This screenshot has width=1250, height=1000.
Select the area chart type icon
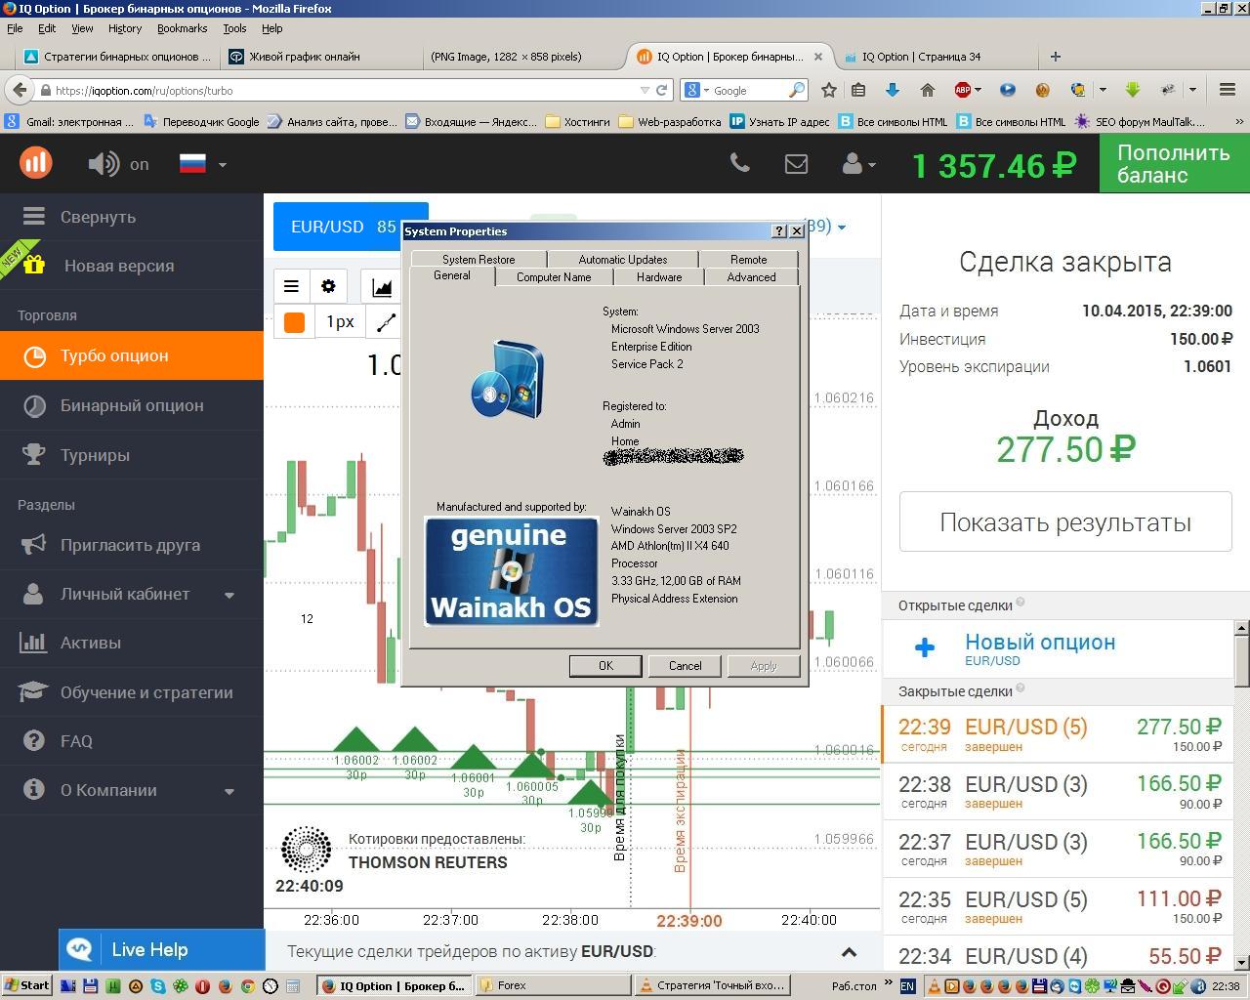coord(381,286)
